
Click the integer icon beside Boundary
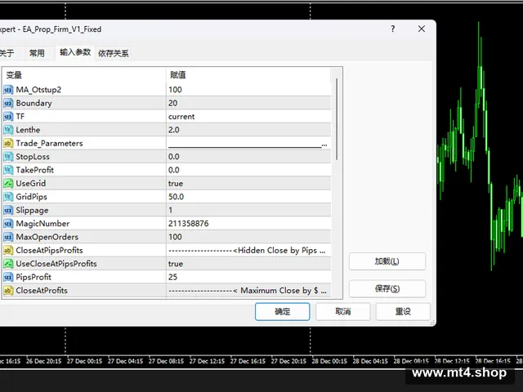click(8, 103)
